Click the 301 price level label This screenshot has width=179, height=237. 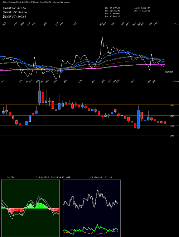point(172,126)
